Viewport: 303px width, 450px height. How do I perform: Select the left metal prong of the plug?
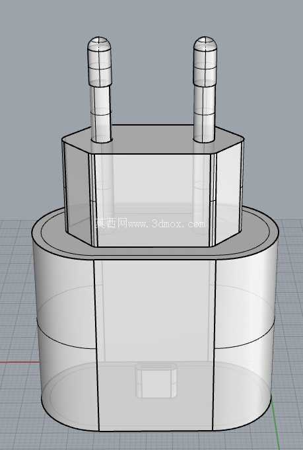click(100, 90)
